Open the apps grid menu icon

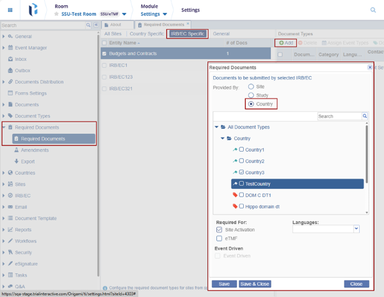coord(10,10)
